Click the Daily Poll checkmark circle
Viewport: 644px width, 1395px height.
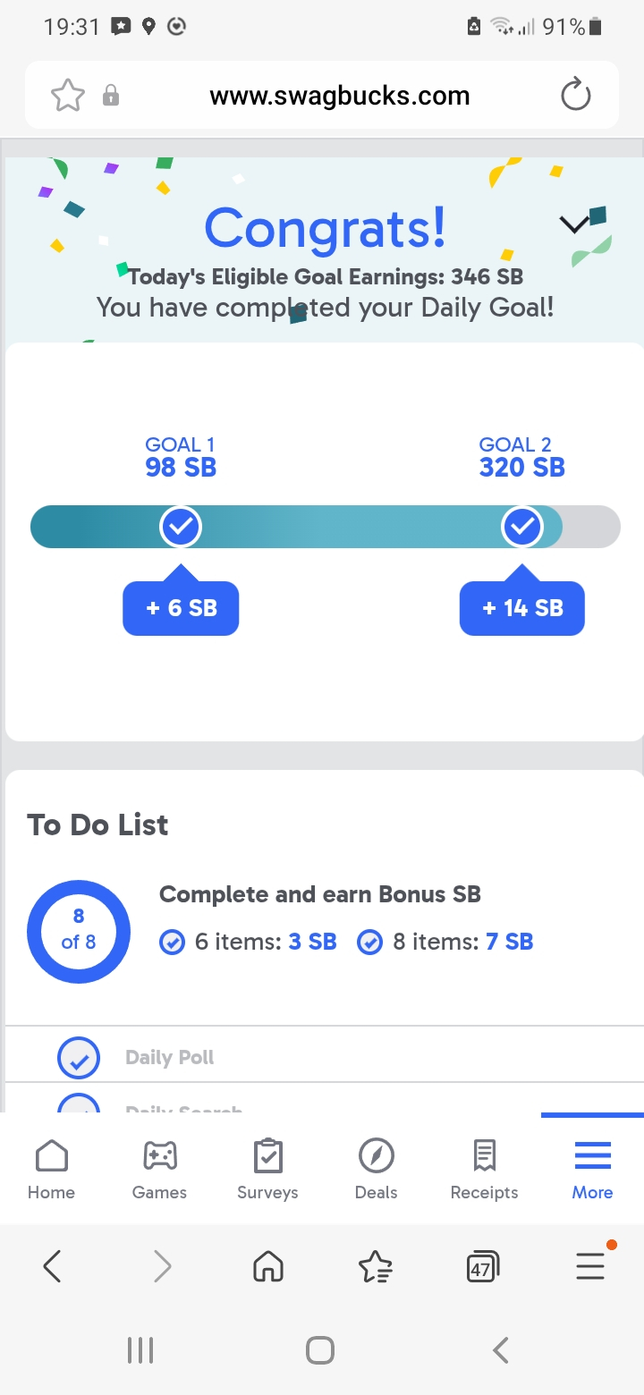pos(79,1058)
